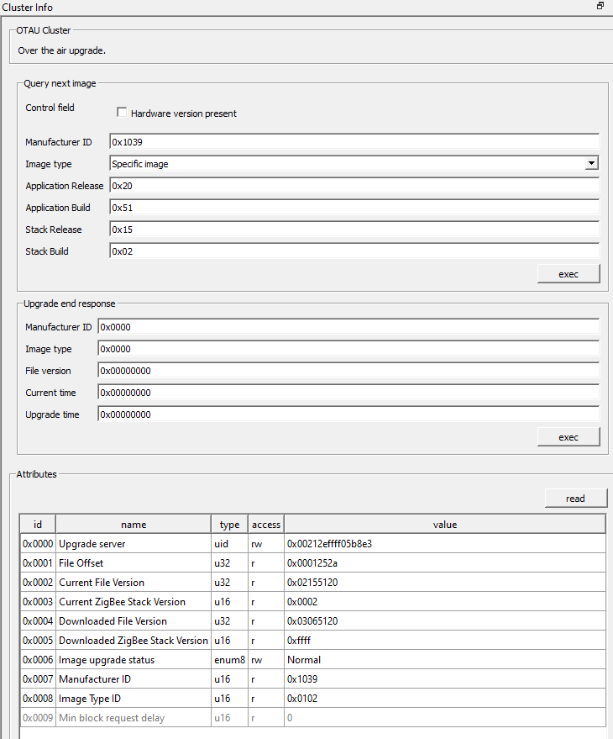The width and height of the screenshot is (613, 739).
Task: Click the Current ZigBee Stack Version attribute id
Action: coord(37,601)
